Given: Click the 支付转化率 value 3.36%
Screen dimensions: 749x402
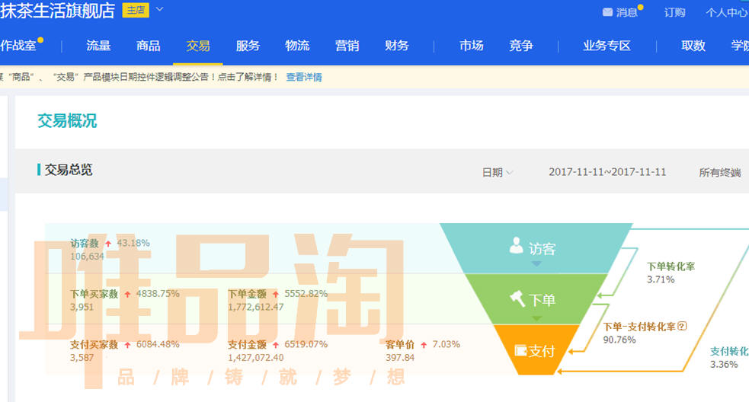Looking at the screenshot, I should point(724,364).
